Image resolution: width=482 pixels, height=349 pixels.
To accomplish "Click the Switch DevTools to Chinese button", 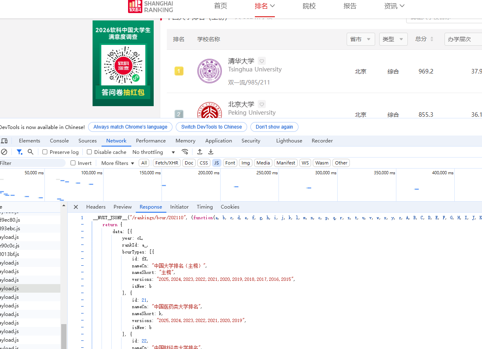I will [211, 127].
